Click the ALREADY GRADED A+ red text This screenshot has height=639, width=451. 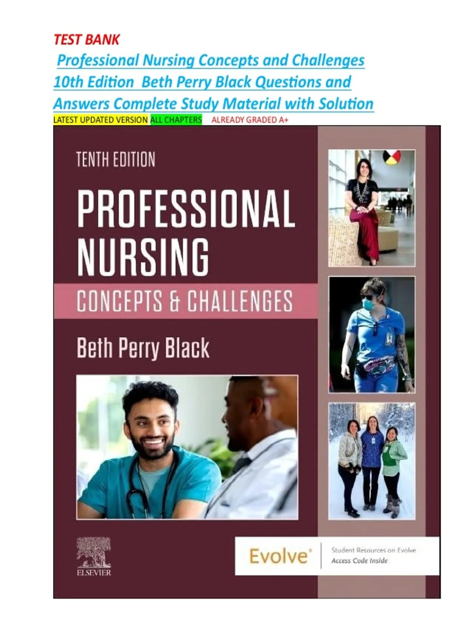pyautogui.click(x=250, y=120)
